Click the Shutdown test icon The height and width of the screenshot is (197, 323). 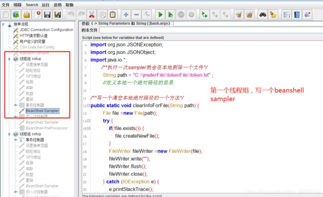pyautogui.click(x=191, y=14)
